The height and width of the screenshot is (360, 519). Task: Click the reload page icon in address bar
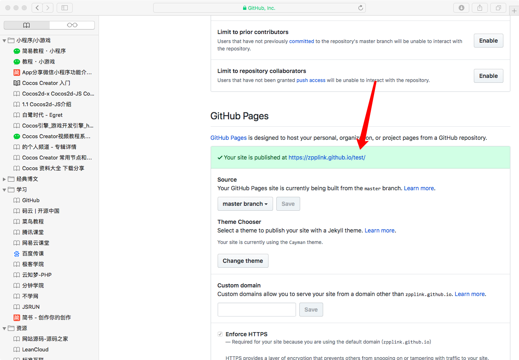click(x=361, y=8)
